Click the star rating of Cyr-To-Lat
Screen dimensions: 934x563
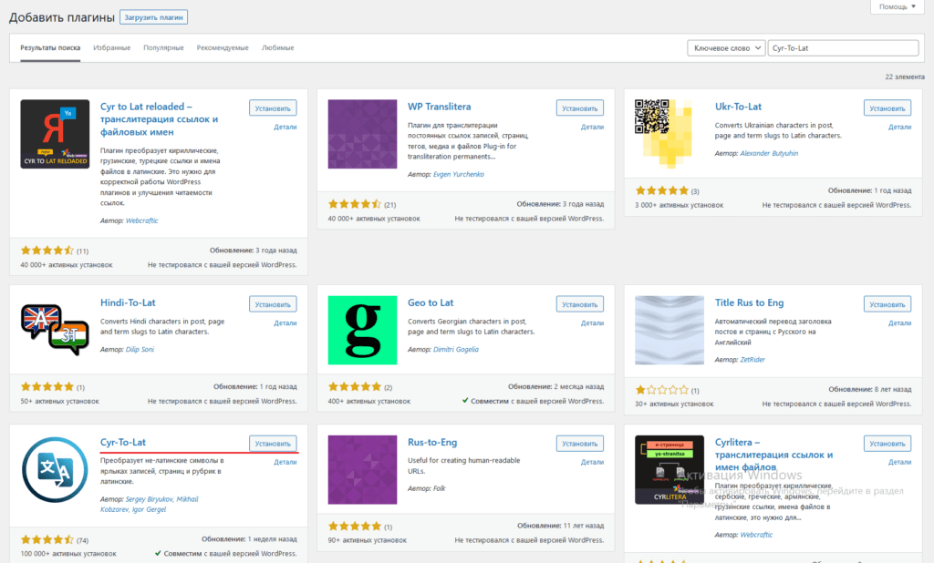[47, 540]
